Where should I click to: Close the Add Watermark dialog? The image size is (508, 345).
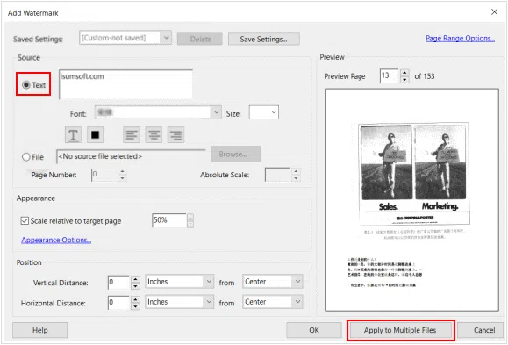[494, 12]
